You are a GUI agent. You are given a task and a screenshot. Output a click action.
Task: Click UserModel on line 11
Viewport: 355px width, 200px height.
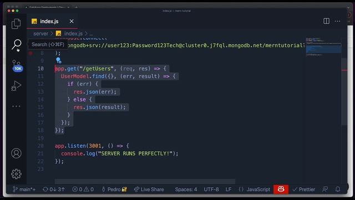click(x=75, y=76)
